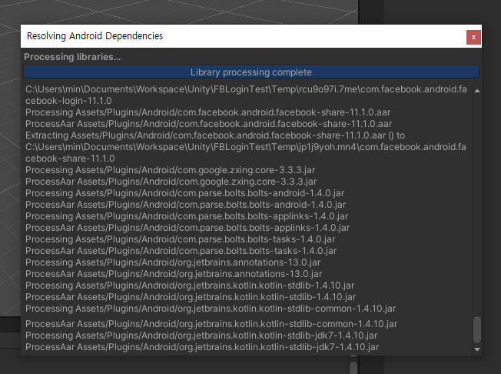Select ProcessAar org.jetbrains.annotations-13.0.jar line
Screen dimensions: 501x374
pos(174,273)
